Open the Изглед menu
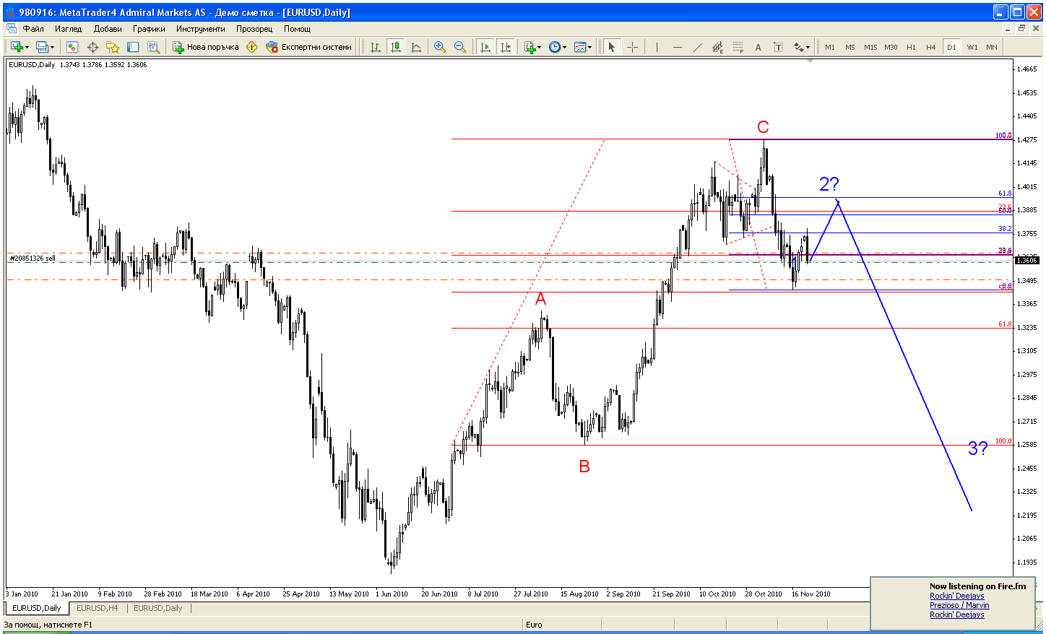The image size is (1046, 634). 68,29
